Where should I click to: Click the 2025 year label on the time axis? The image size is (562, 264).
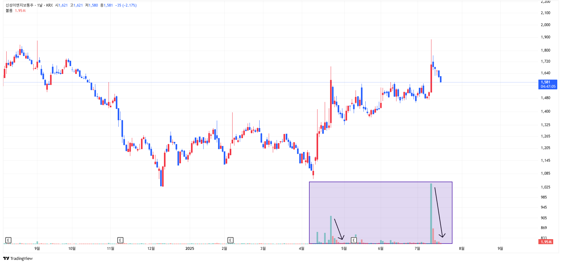[190, 249]
